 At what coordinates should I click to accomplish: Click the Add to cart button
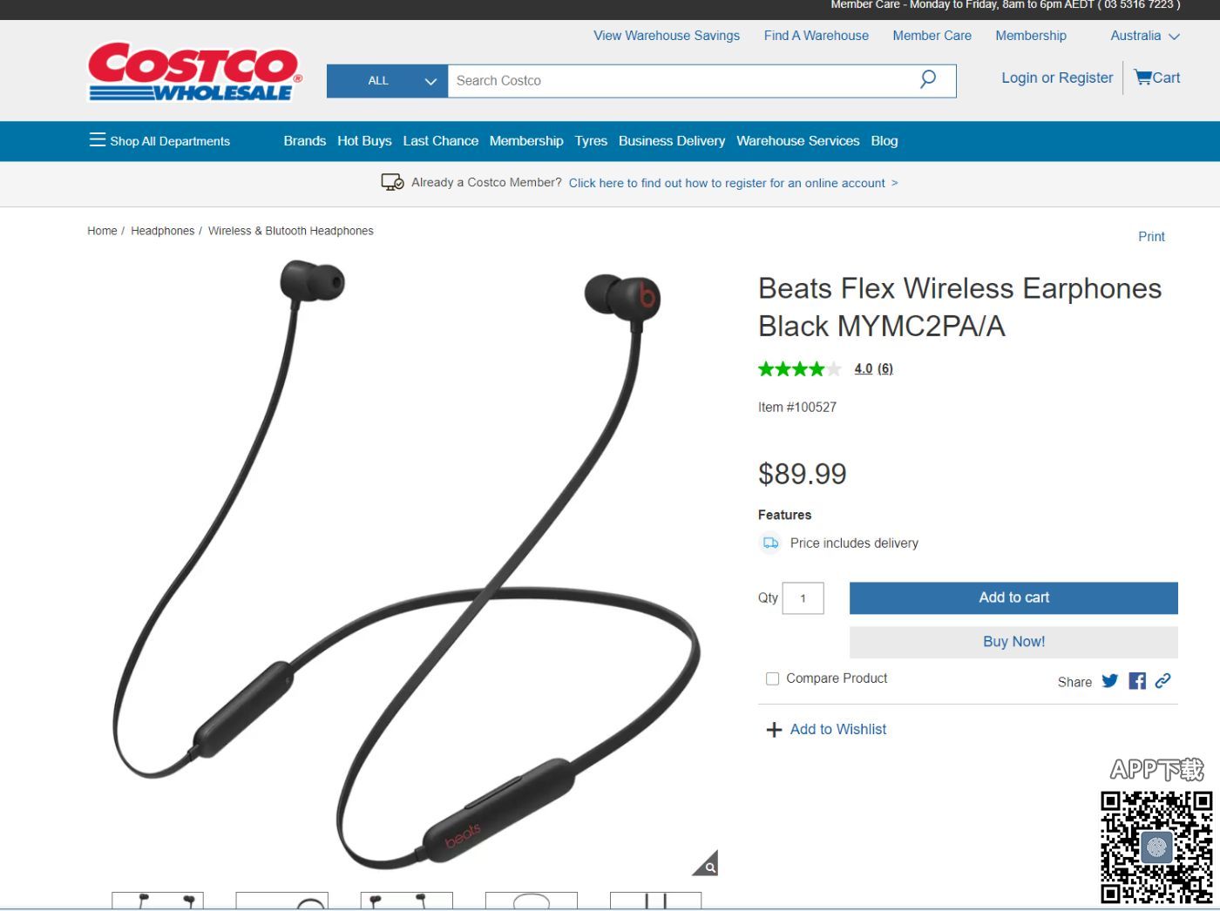click(1013, 597)
